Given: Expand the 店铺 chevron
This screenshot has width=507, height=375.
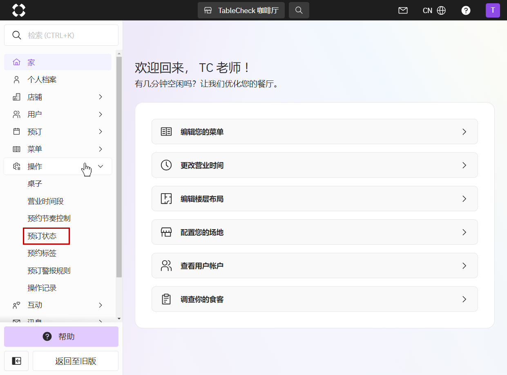Looking at the screenshot, I should pos(101,97).
